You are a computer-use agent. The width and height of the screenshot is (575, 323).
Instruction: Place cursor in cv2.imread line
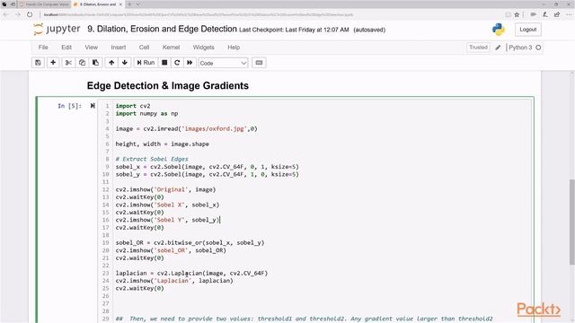tap(186, 129)
